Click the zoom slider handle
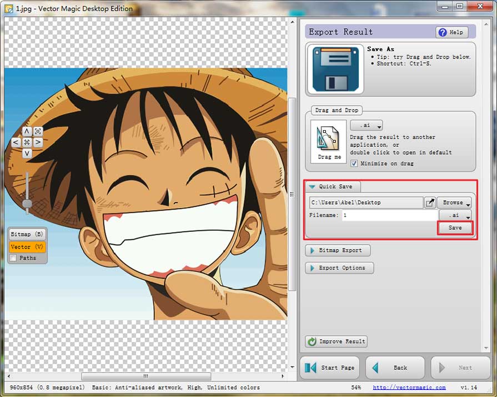 [x=27, y=204]
